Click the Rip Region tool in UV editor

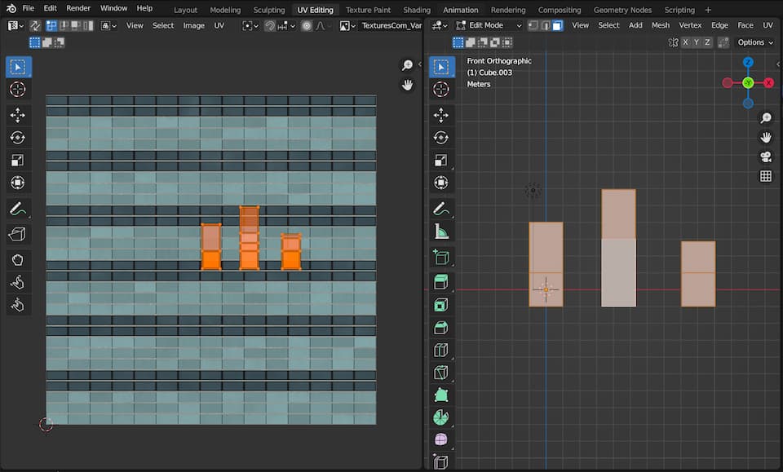click(x=18, y=234)
